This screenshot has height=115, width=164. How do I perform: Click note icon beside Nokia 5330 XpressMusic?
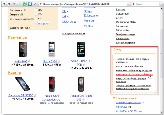coord(60,100)
